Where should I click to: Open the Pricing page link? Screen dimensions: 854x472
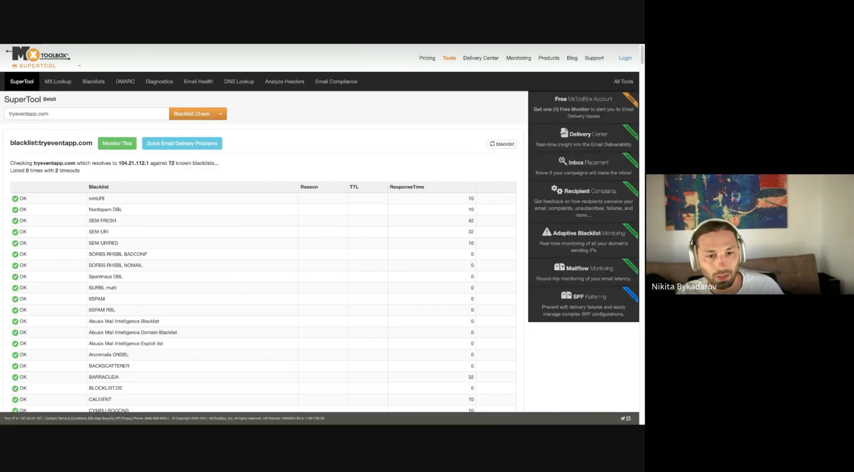coord(427,58)
